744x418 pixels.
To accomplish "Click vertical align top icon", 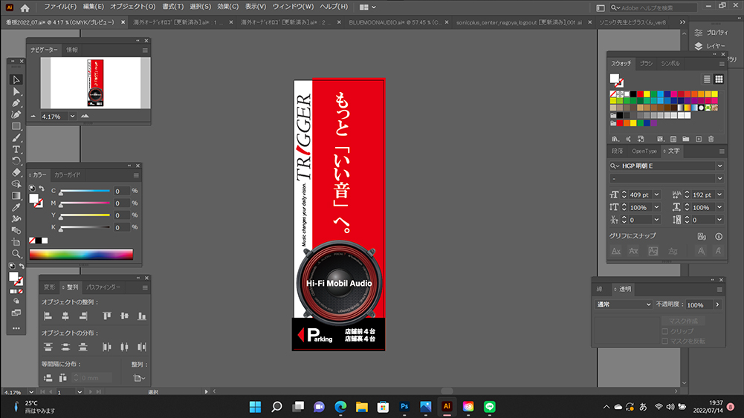I will [107, 316].
